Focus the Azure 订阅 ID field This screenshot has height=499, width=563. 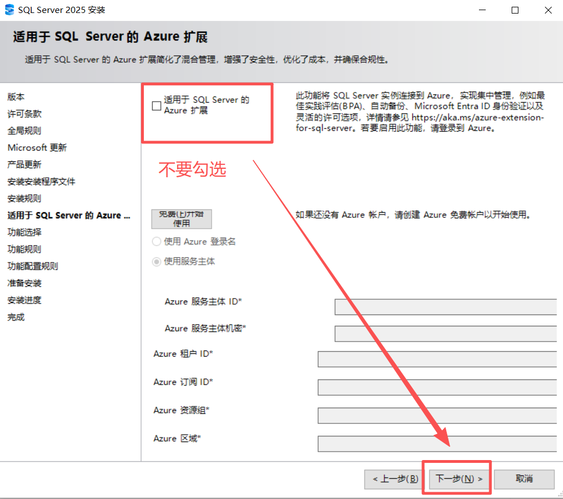click(x=437, y=387)
